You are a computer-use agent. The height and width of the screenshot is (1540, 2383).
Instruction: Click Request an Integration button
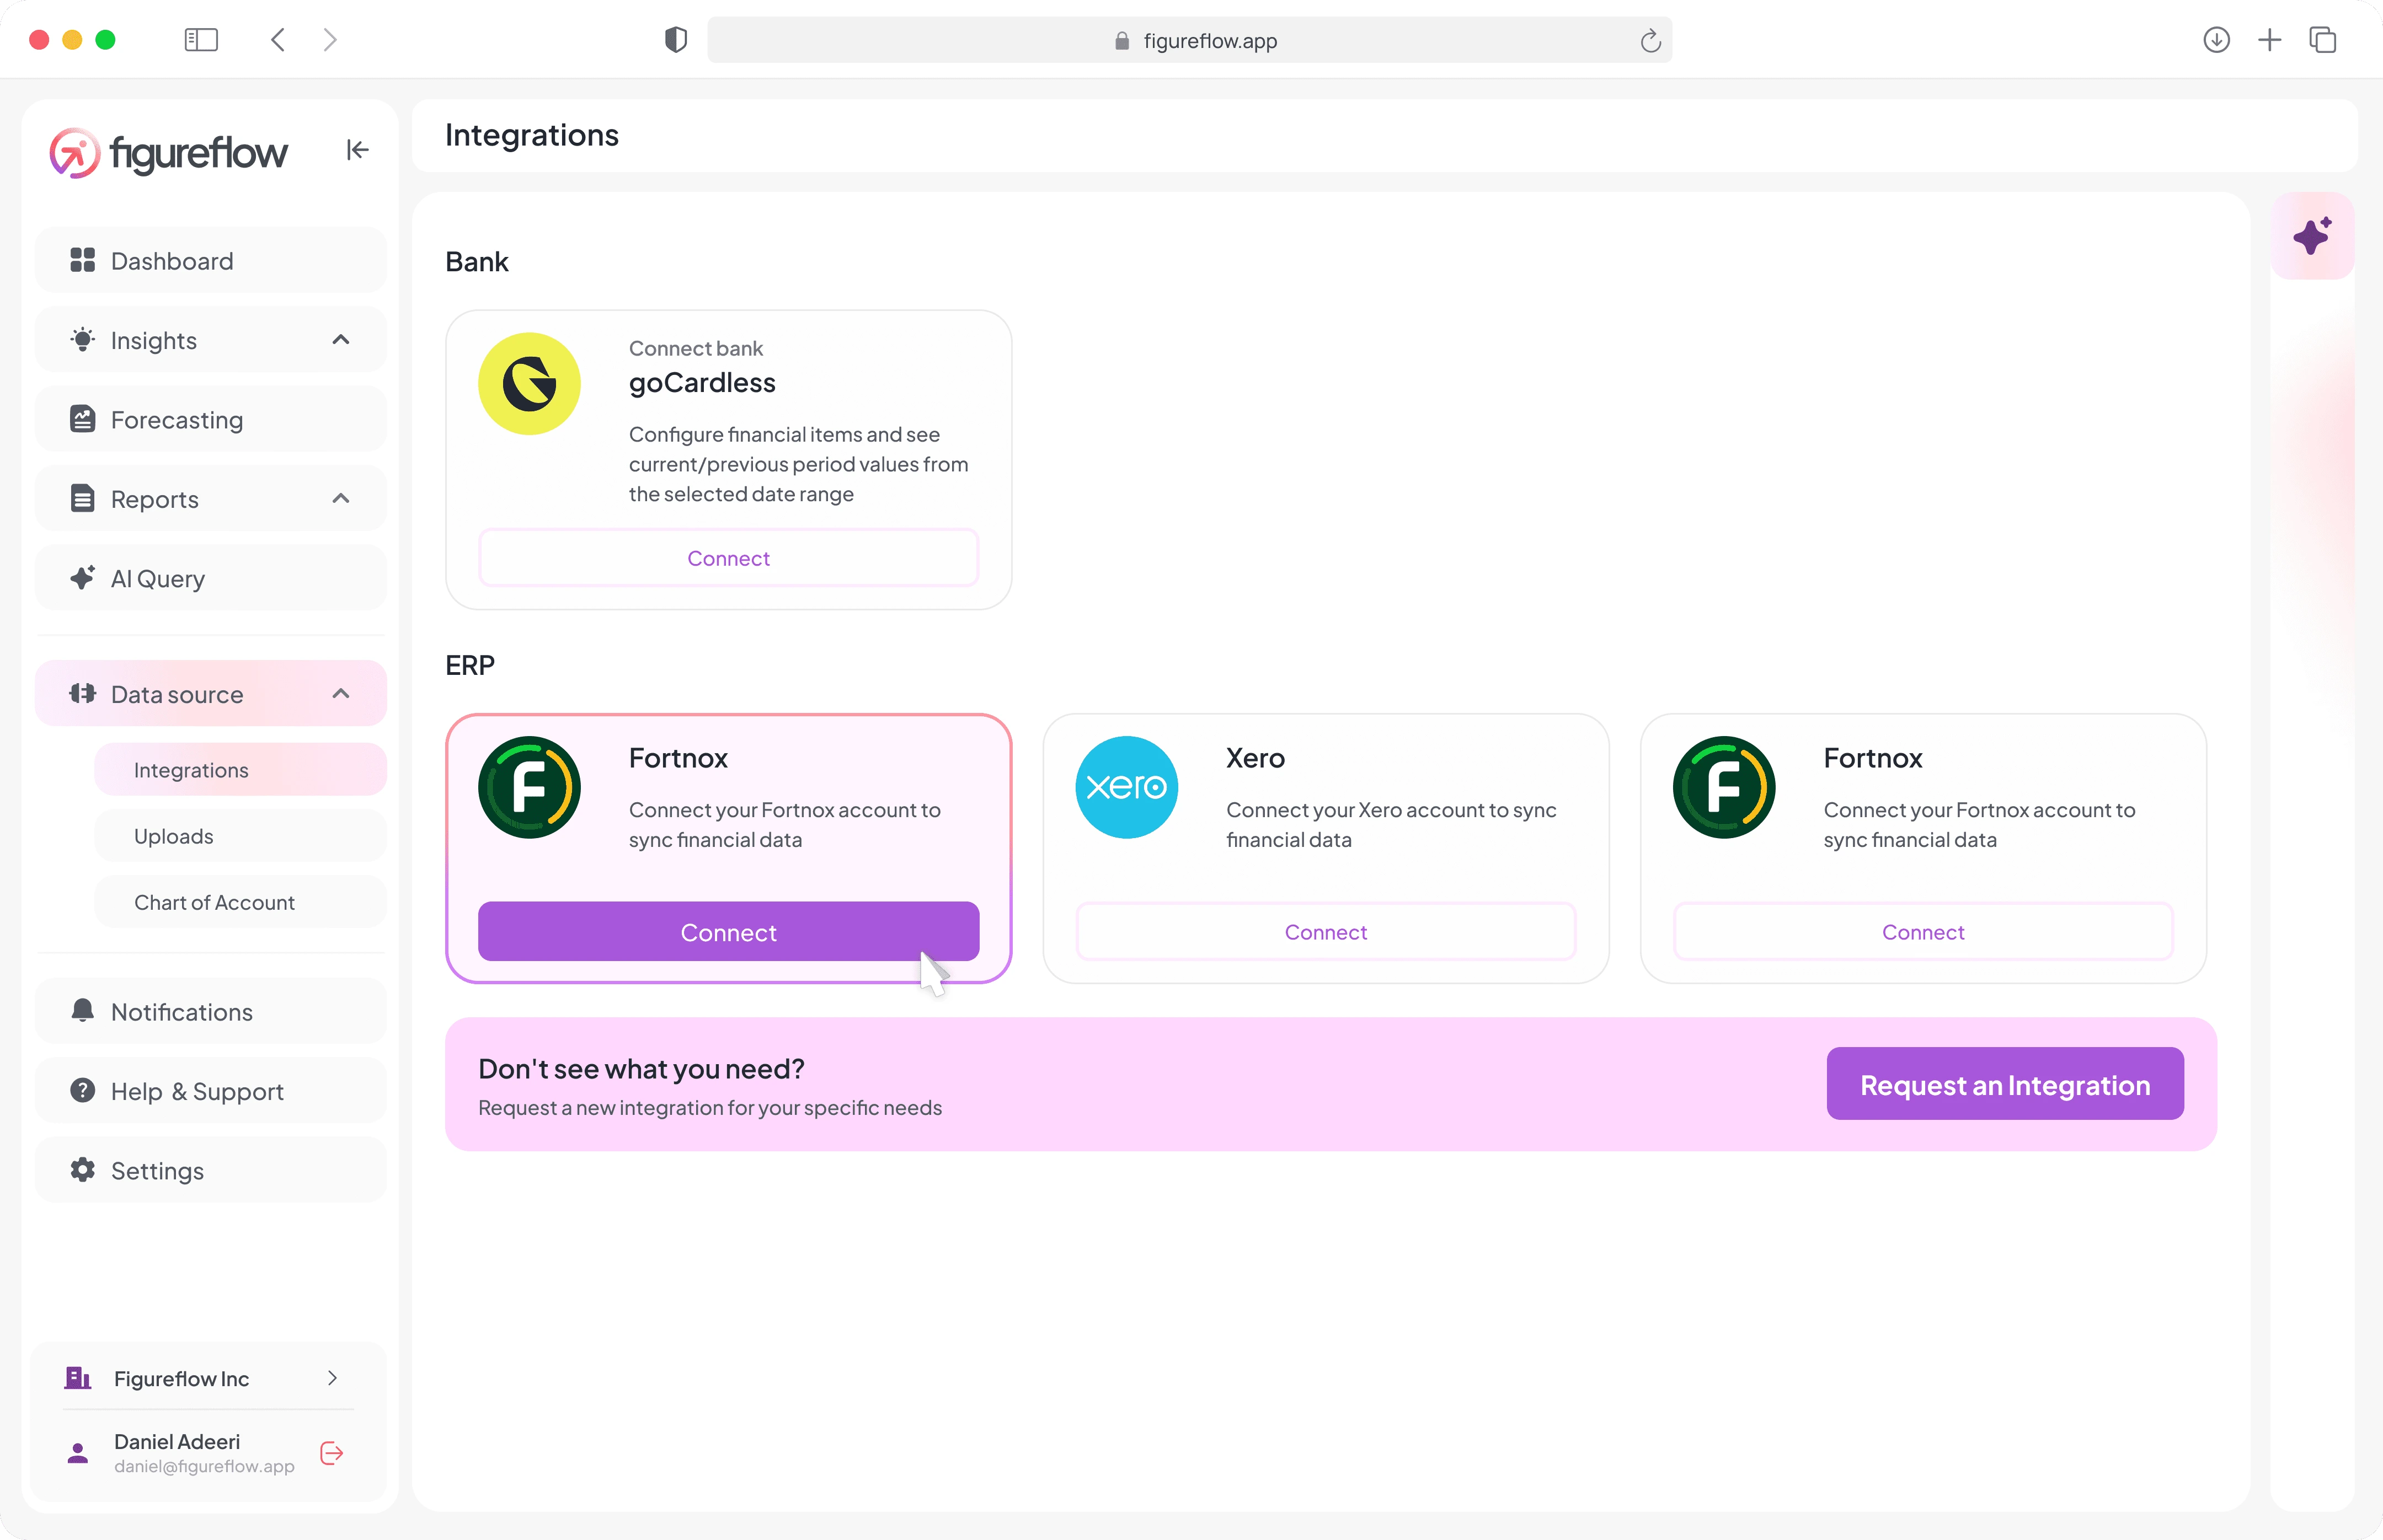[2005, 1084]
